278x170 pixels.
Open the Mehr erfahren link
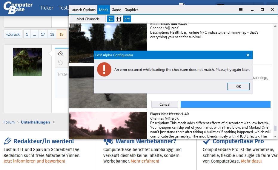[x=145, y=161]
